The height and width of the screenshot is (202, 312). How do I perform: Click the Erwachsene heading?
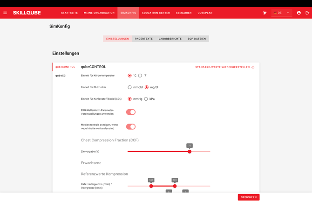[91, 163]
